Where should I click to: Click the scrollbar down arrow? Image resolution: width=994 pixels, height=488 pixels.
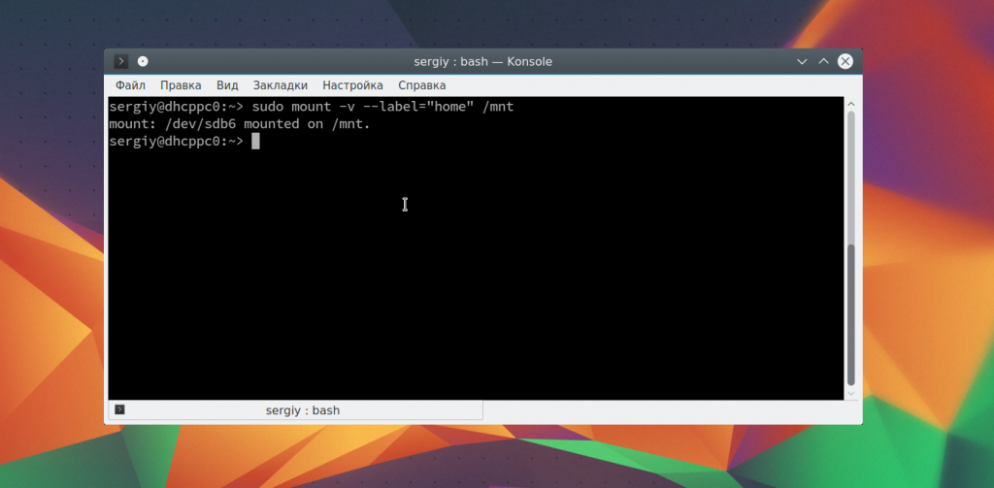click(851, 393)
